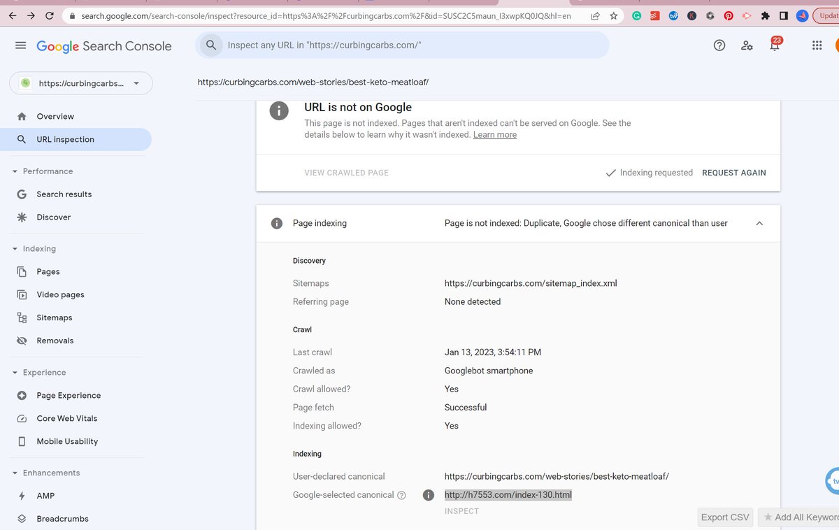
Task: Click the Google Search Console logo
Action: point(104,46)
